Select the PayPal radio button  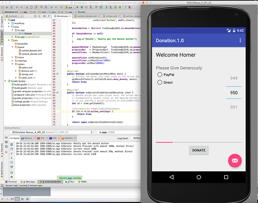pyautogui.click(x=160, y=74)
